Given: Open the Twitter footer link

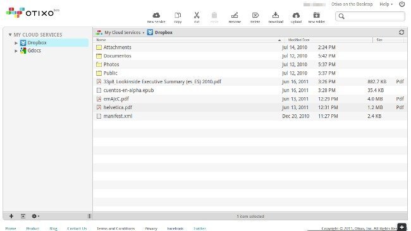Looking at the screenshot, I should (200, 228).
